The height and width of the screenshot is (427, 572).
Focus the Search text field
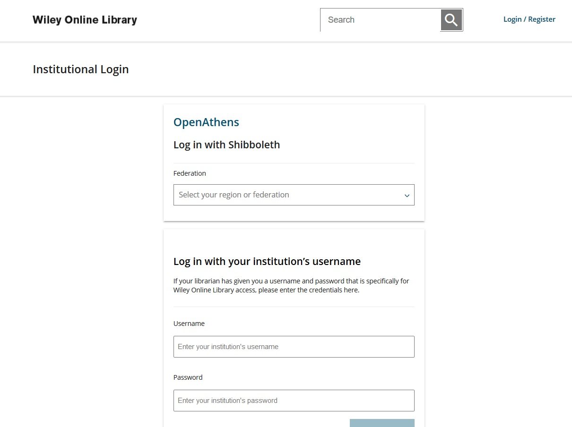(x=381, y=20)
